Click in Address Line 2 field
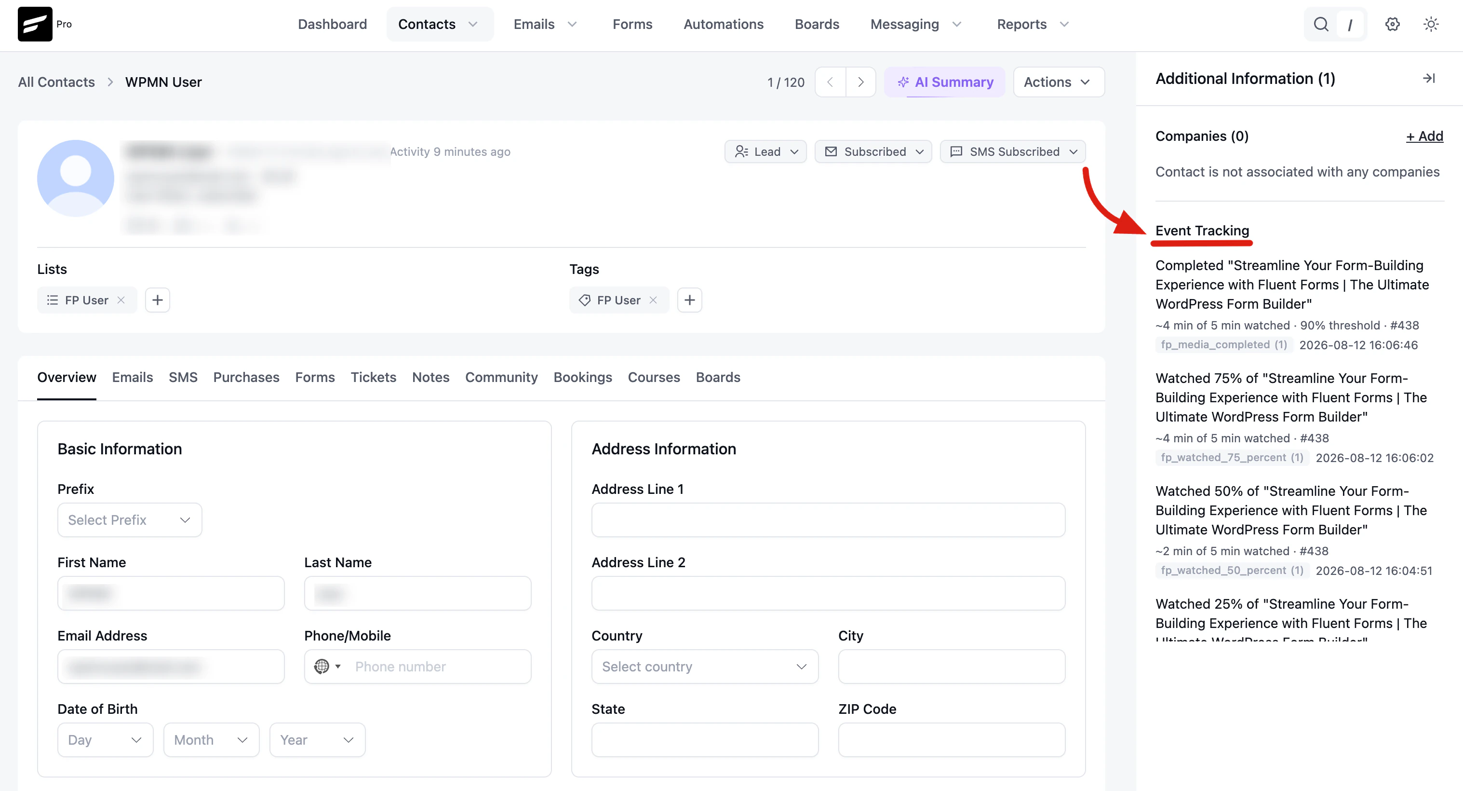1463x791 pixels. pyautogui.click(x=828, y=593)
